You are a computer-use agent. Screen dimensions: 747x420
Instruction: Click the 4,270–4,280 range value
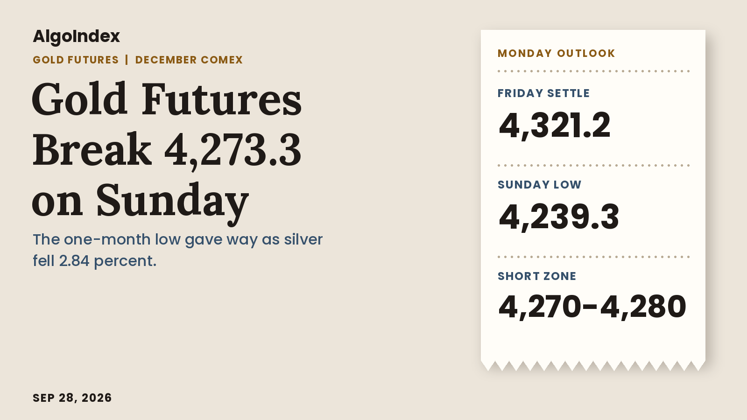[x=592, y=307]
